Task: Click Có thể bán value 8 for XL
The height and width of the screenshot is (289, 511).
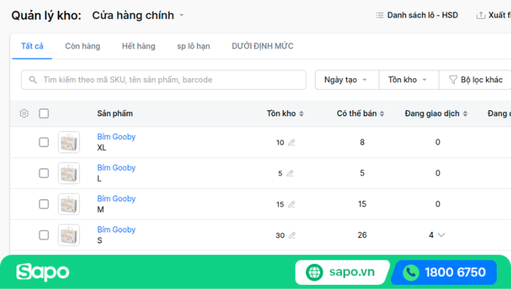Action: click(x=362, y=142)
